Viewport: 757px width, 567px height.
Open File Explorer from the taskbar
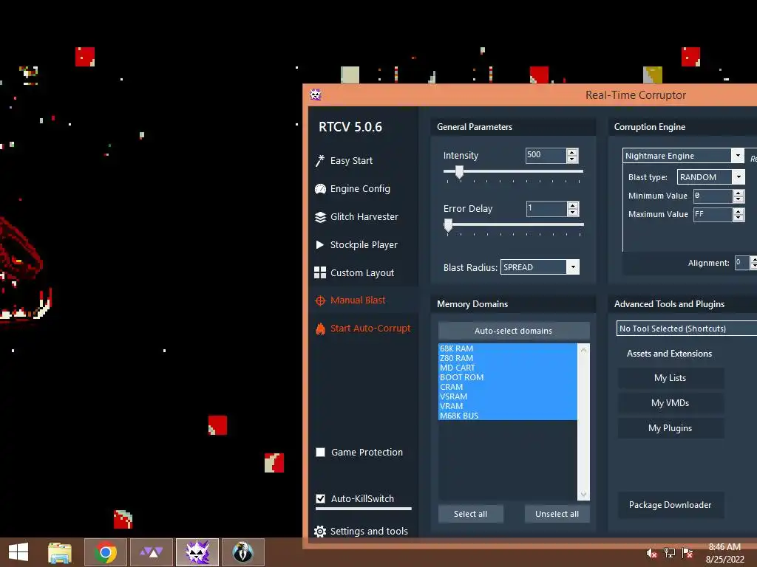pyautogui.click(x=60, y=552)
